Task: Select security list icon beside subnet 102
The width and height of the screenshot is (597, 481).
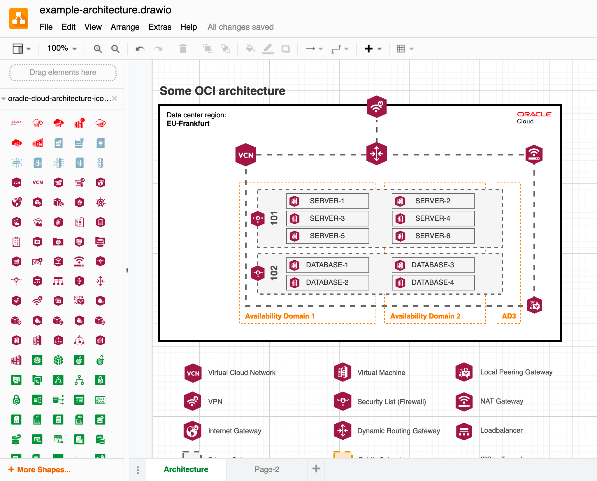Action: pos(258,273)
